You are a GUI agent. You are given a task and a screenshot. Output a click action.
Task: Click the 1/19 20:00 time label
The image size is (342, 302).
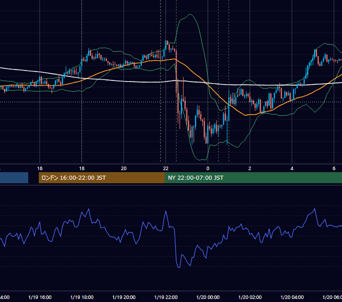tap(124, 297)
